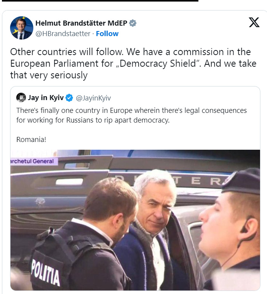Click the @JayinKyiv handle

(93, 98)
